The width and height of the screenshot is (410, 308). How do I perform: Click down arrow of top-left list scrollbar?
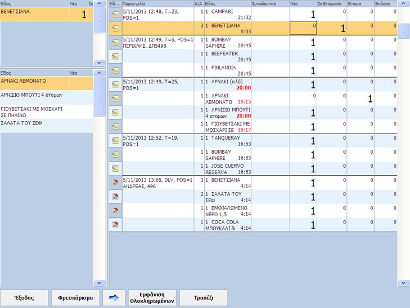[99, 63]
